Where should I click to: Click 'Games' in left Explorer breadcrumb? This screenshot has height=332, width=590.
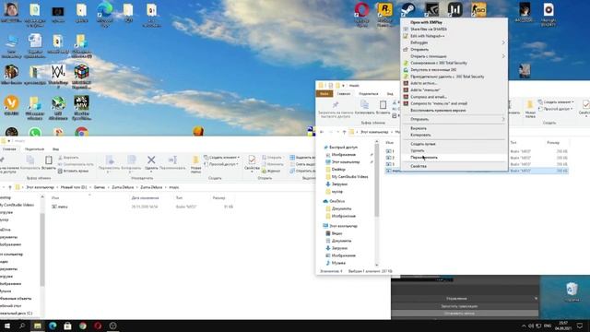coord(100,187)
